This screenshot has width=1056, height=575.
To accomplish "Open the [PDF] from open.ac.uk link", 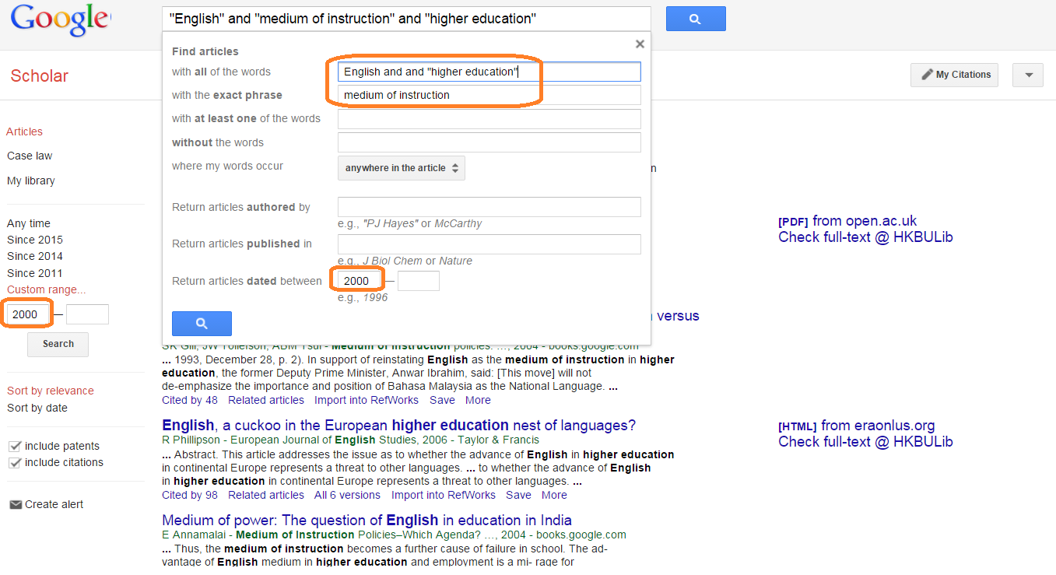I will [847, 221].
